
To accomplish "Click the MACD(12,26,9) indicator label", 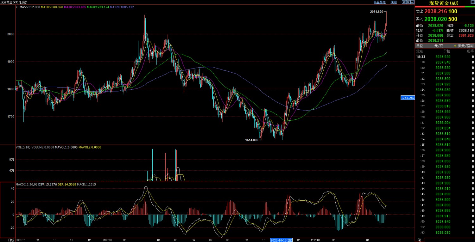I will point(26,184).
